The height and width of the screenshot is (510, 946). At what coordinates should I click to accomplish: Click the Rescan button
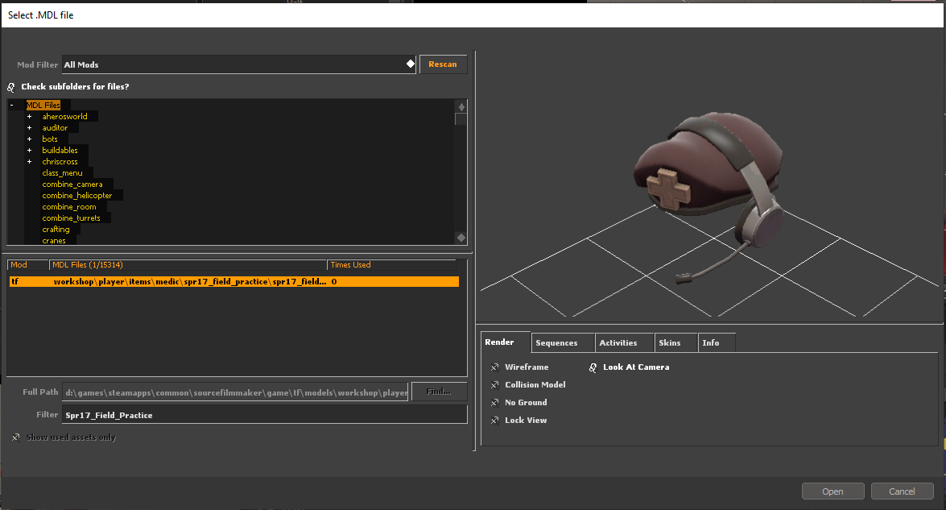pos(443,64)
